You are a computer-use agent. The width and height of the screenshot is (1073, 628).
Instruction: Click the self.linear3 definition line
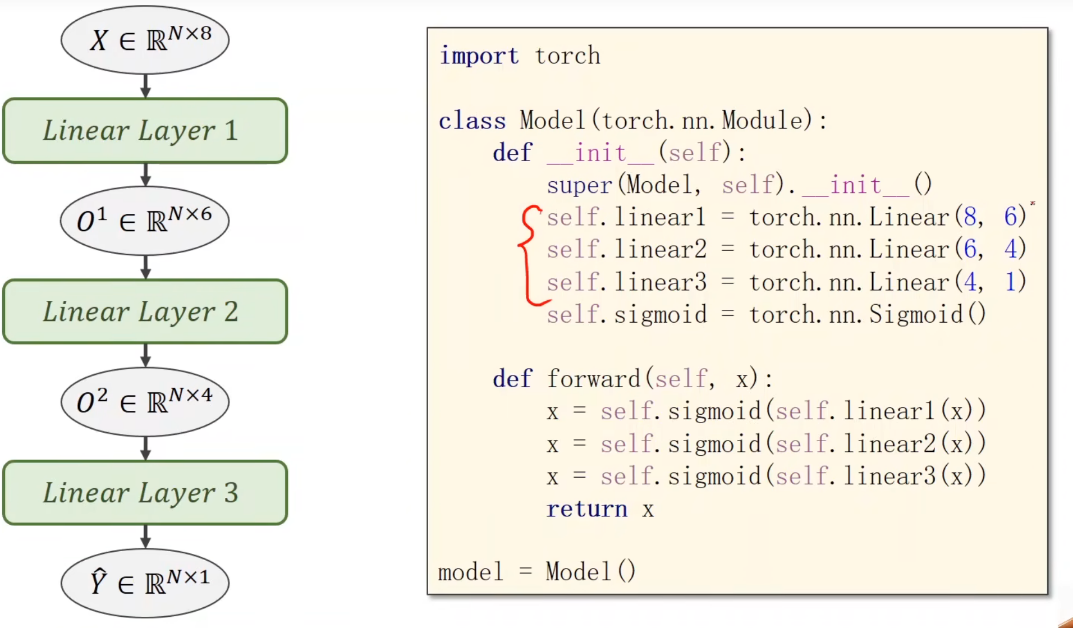pos(786,282)
